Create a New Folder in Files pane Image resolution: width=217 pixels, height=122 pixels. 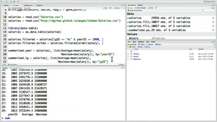132,44
